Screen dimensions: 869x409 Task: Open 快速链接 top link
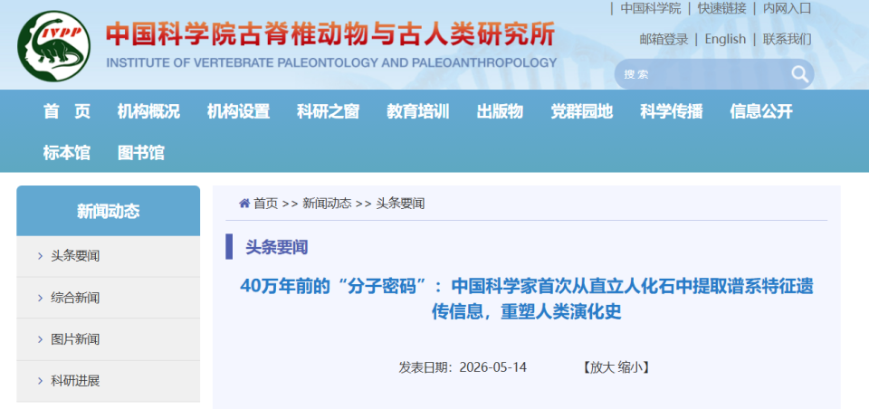click(x=721, y=8)
